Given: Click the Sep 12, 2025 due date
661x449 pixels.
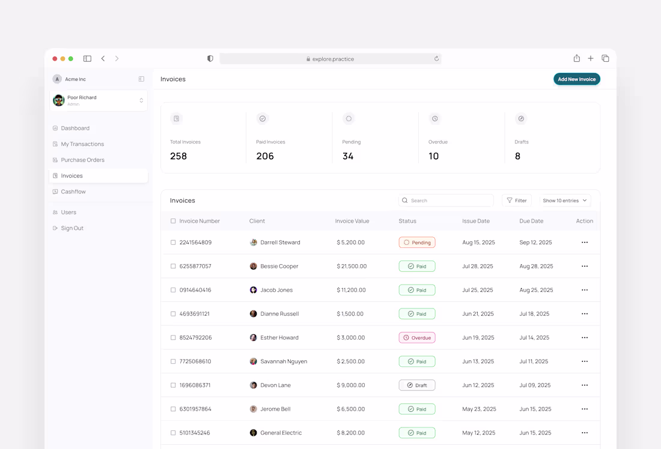Looking at the screenshot, I should pos(535,242).
